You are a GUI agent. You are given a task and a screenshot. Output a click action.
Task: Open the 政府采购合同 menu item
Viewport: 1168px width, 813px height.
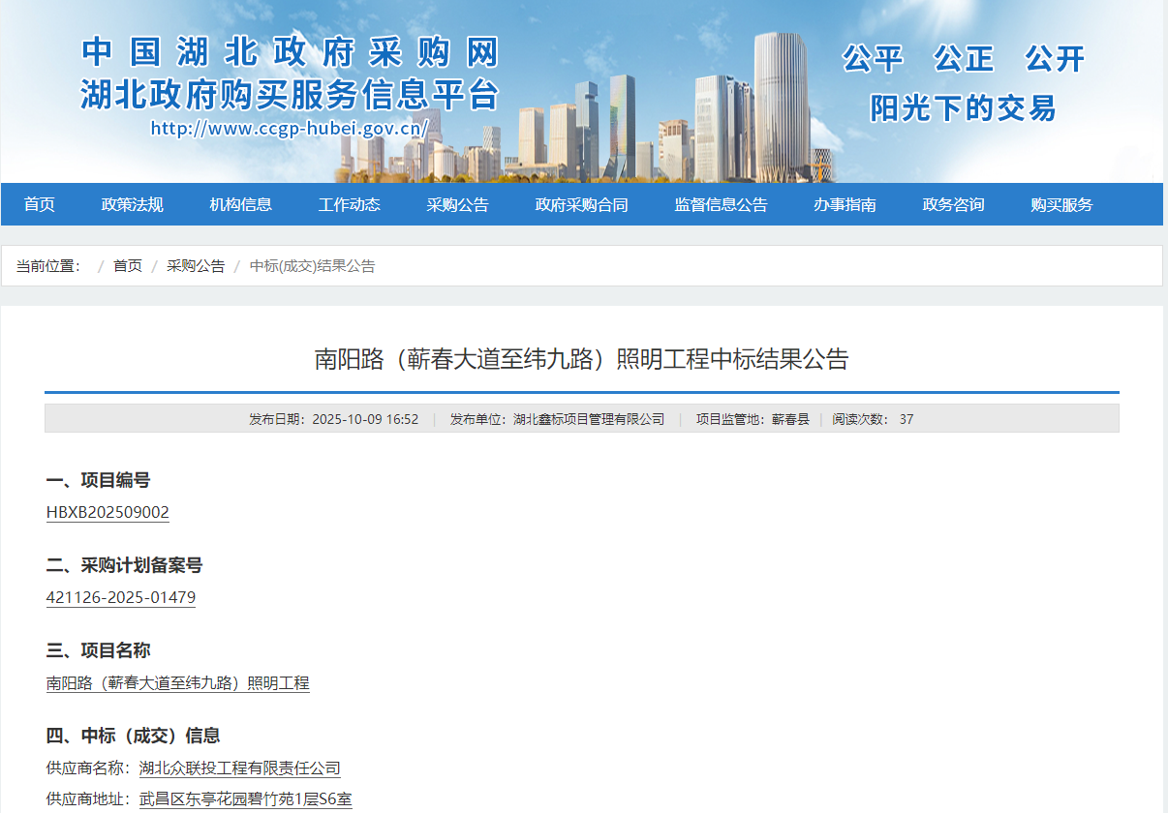pyautogui.click(x=582, y=204)
